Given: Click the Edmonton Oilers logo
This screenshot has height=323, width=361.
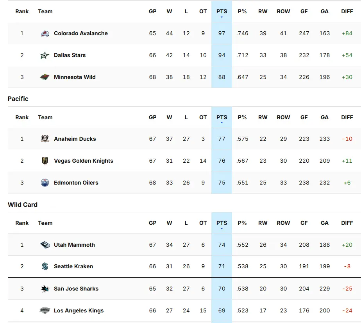Looking at the screenshot, I should [x=45, y=183].
